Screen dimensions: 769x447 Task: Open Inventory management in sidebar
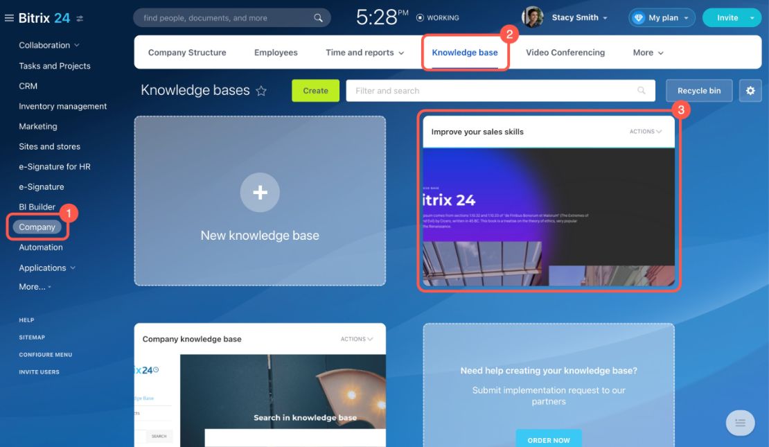[x=63, y=106]
